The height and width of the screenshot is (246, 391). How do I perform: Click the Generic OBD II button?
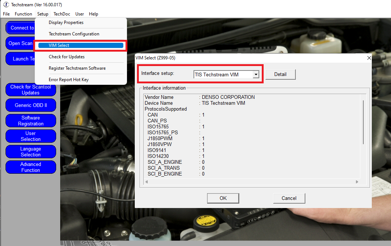point(31,105)
